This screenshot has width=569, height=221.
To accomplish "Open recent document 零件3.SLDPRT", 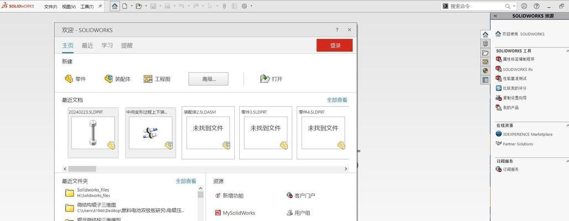I will click(x=266, y=133).
